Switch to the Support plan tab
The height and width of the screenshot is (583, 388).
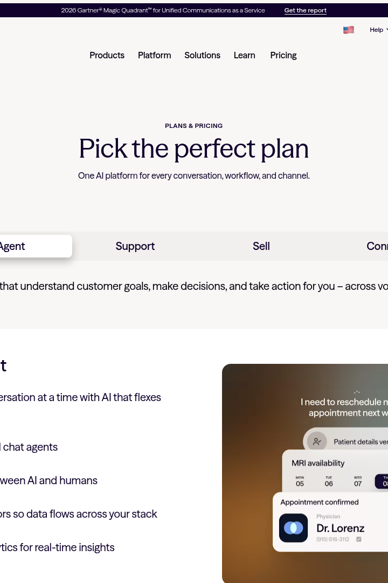click(135, 246)
